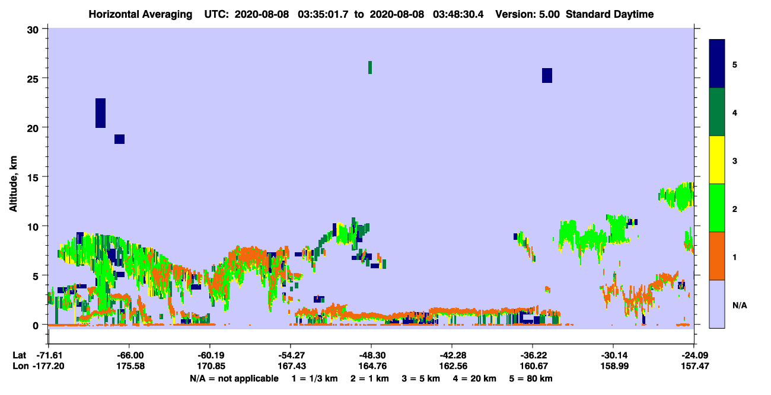Click the 10 km altitude tick label
The image size is (771, 395).
click(34, 226)
